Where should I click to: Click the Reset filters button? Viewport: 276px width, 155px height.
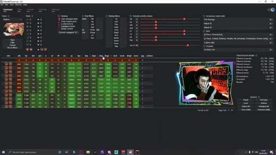point(13,48)
